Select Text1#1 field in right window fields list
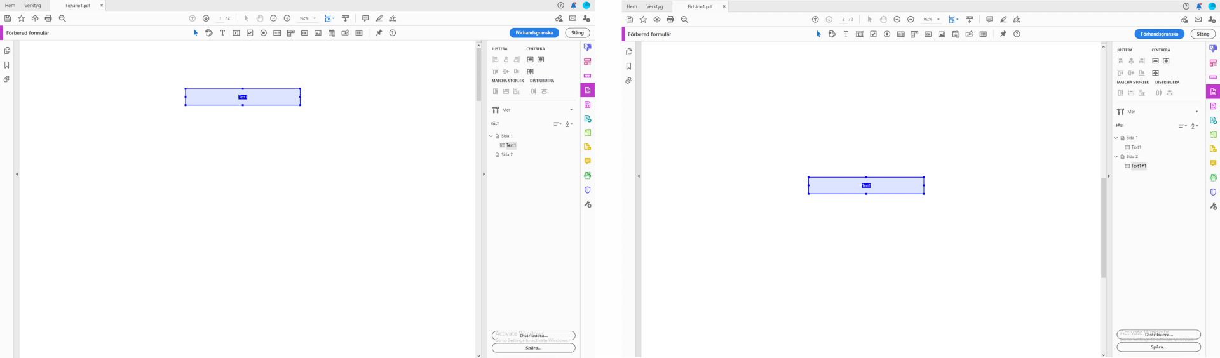The width and height of the screenshot is (1220, 358). 1138,166
